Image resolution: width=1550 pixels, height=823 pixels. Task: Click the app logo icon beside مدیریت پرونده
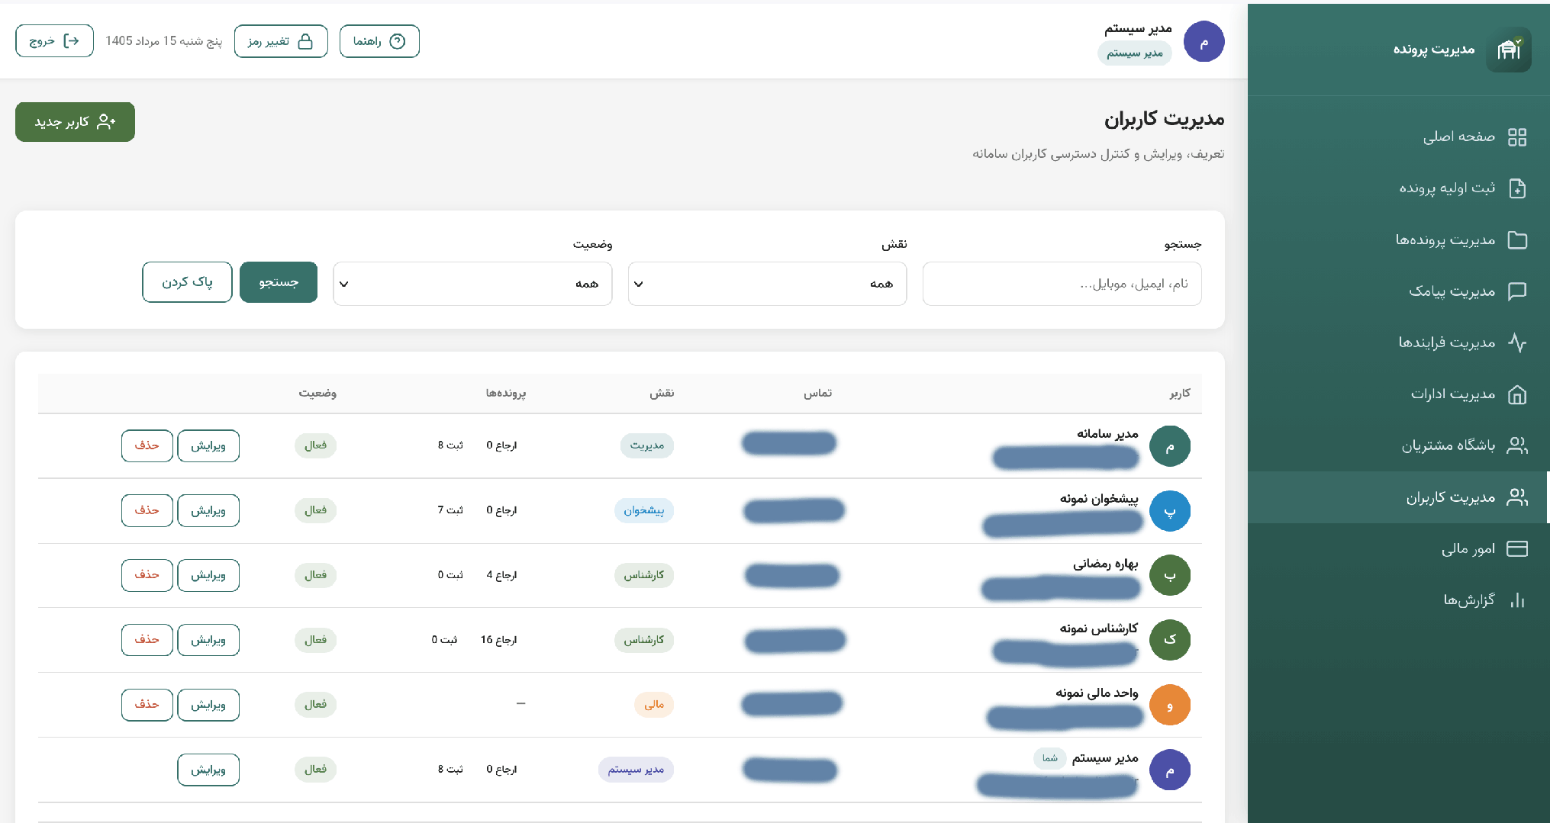click(1508, 50)
